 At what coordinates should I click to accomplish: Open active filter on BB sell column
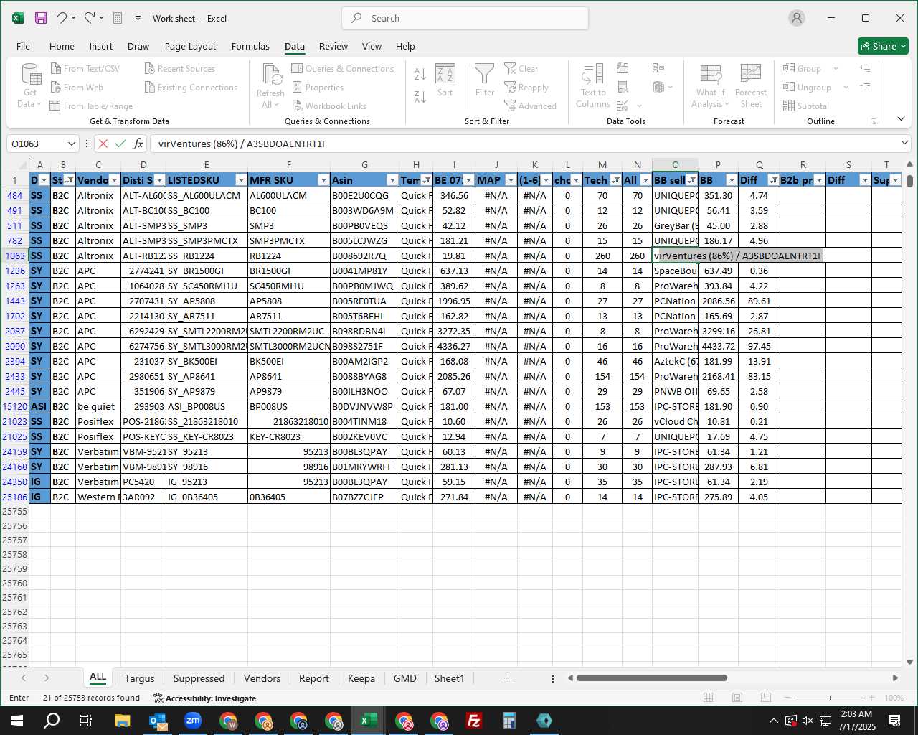pos(692,180)
